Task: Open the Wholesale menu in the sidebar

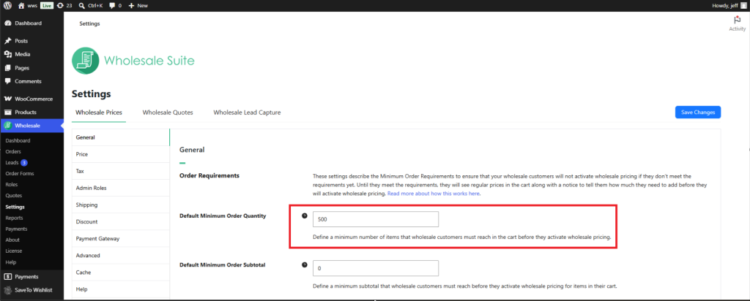Action: click(x=31, y=126)
